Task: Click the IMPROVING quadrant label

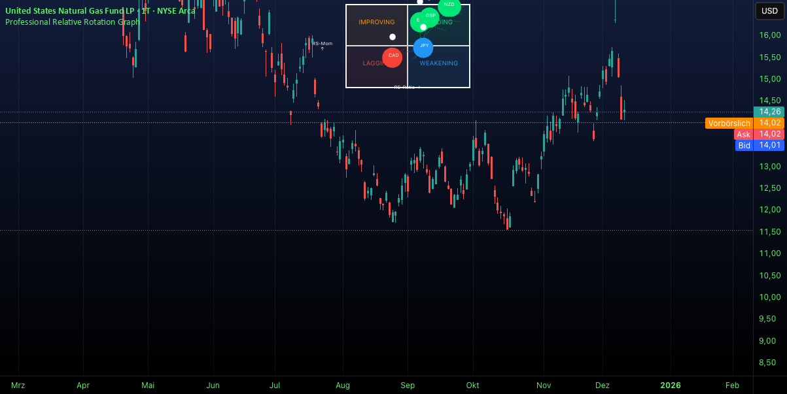Action: point(377,22)
